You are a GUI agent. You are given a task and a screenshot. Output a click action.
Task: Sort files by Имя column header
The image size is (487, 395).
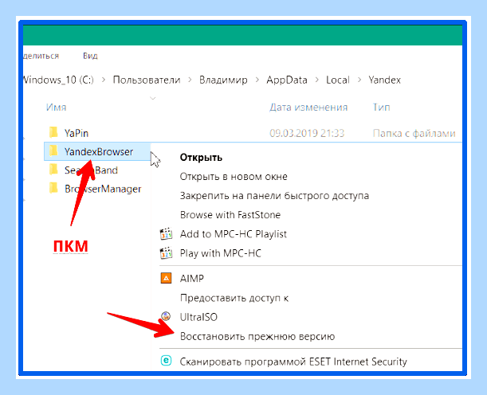pyautogui.click(x=57, y=108)
